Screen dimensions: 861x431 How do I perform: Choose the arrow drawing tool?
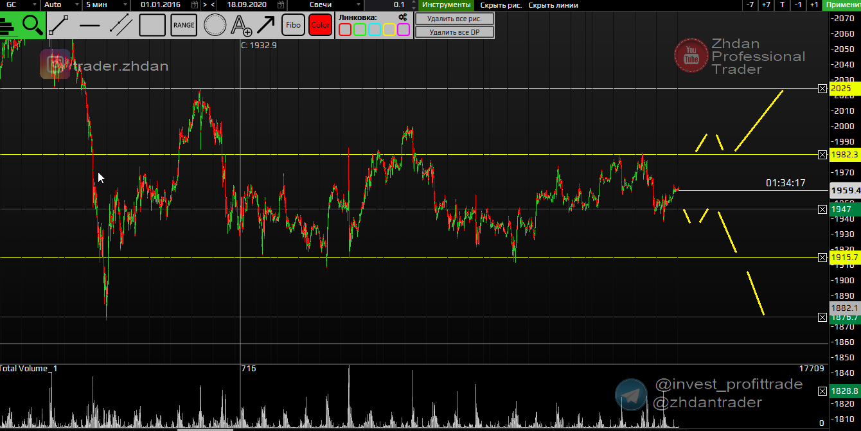(265, 25)
